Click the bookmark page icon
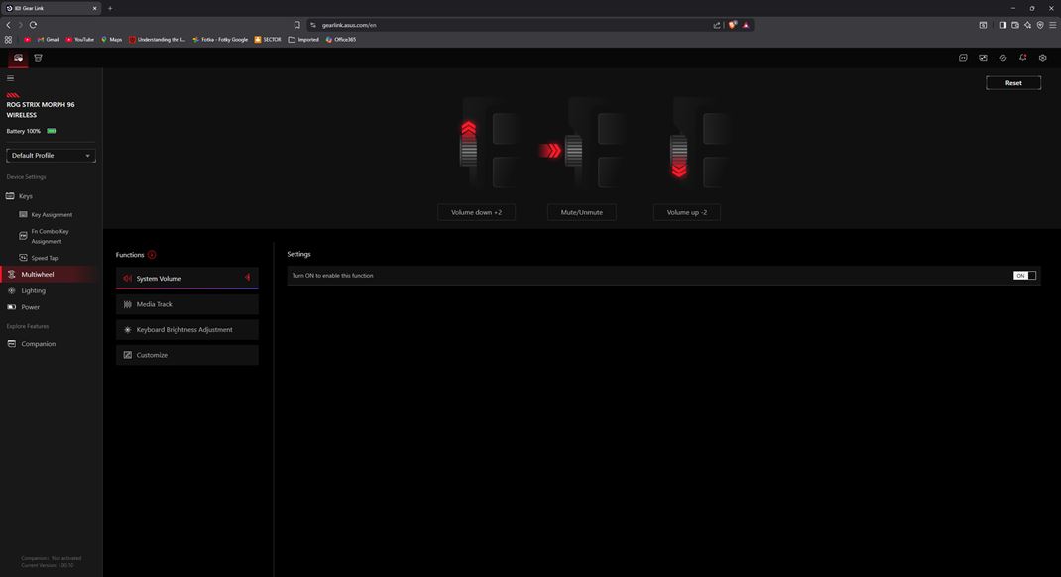Screen dimensions: 1061x577 (296, 25)
